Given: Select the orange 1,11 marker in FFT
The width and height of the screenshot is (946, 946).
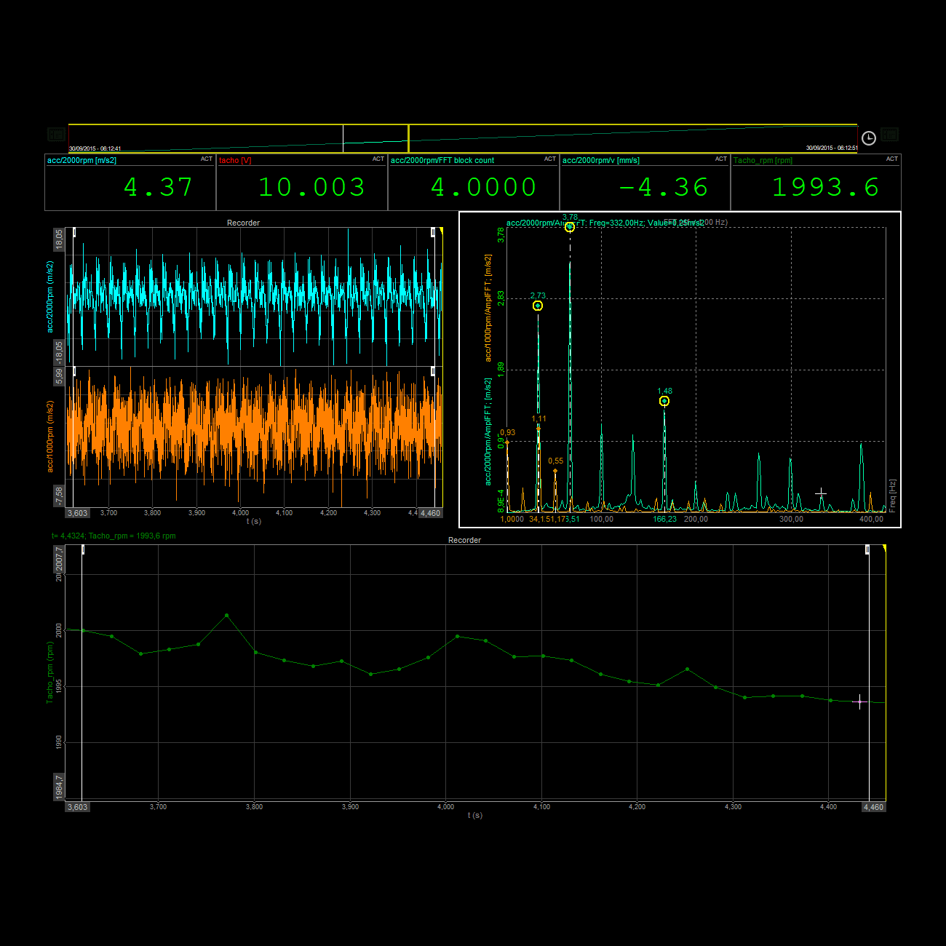Looking at the screenshot, I should [x=538, y=429].
